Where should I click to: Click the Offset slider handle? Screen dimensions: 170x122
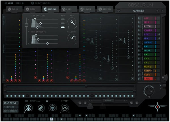47,101
